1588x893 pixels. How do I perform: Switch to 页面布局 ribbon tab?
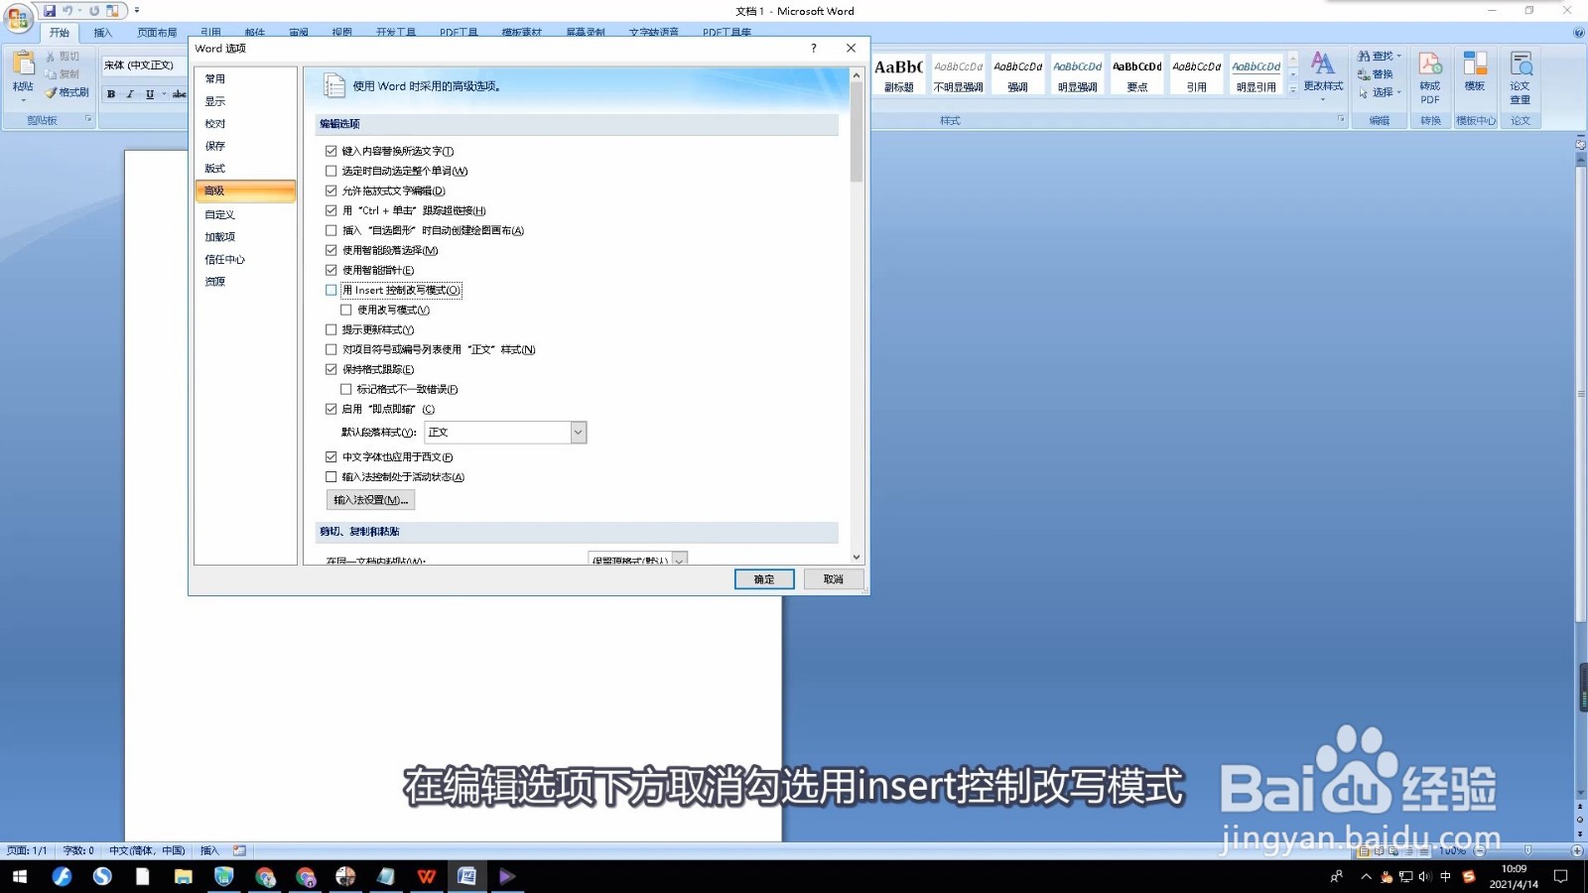[157, 33]
